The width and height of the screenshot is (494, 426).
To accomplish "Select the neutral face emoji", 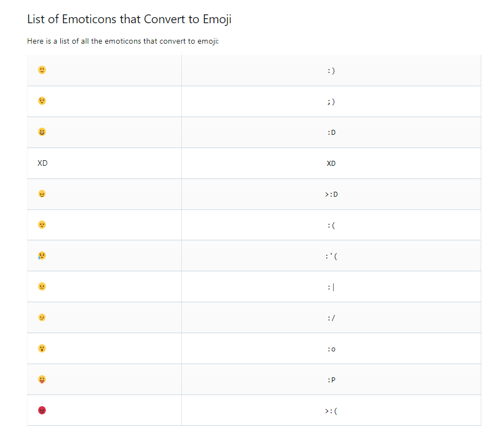I will (42, 286).
